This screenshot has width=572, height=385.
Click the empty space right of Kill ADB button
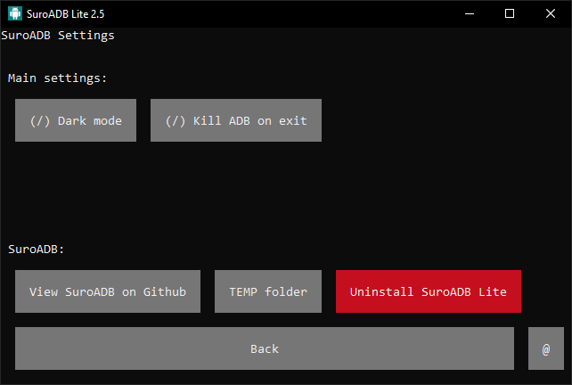coord(445,120)
